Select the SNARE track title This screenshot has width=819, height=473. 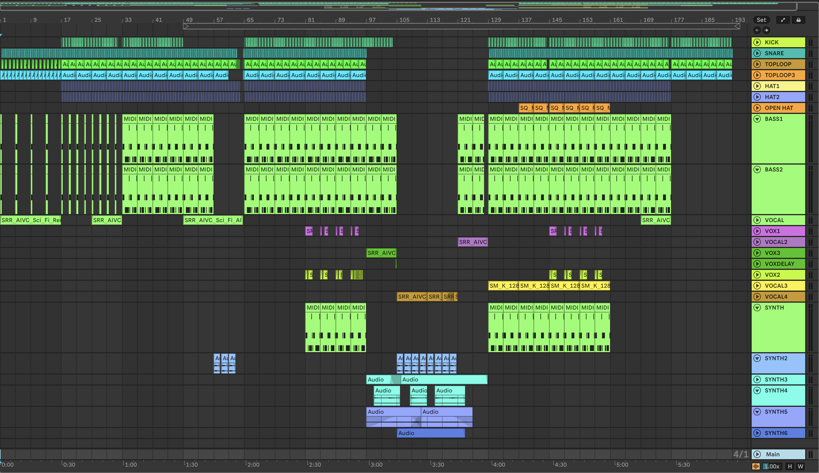[x=774, y=53]
